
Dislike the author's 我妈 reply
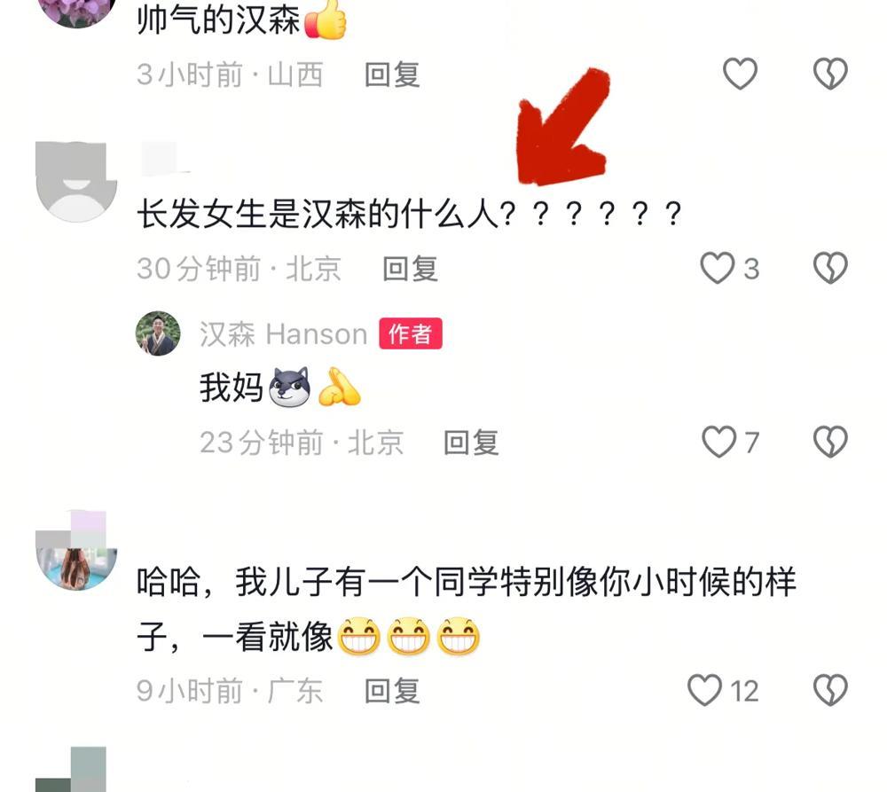point(830,442)
